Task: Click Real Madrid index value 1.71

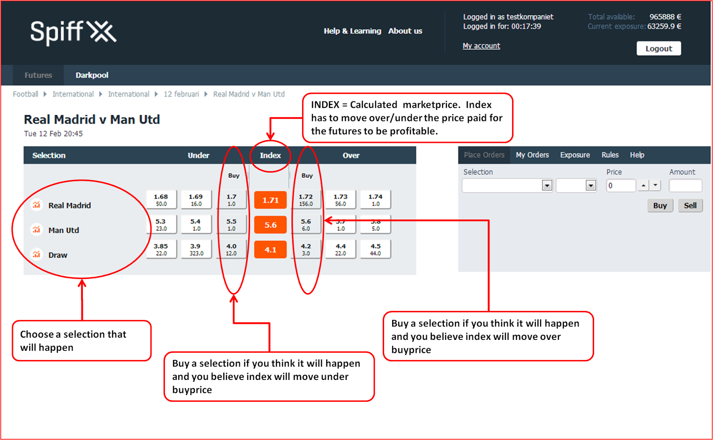Action: click(270, 200)
